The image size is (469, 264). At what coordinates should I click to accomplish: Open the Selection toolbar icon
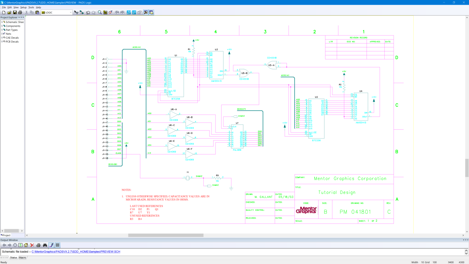click(76, 12)
